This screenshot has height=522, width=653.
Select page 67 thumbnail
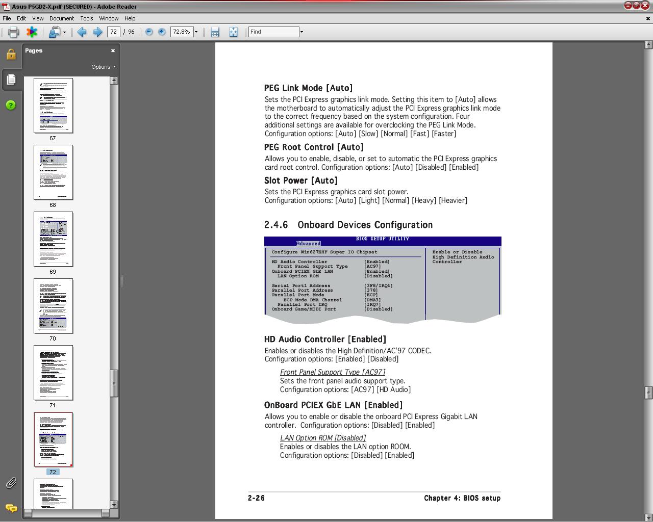coord(53,106)
